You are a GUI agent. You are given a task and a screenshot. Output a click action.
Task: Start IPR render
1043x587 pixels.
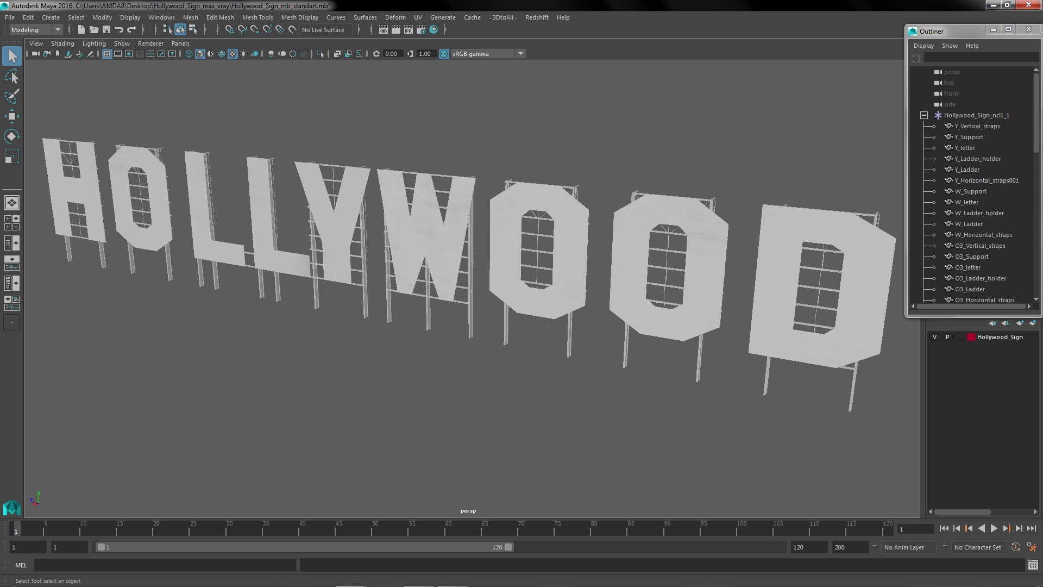409,30
